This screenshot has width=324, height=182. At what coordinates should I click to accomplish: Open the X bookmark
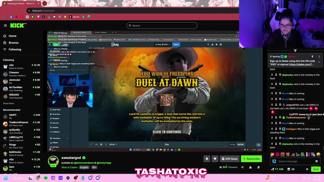click(44, 17)
